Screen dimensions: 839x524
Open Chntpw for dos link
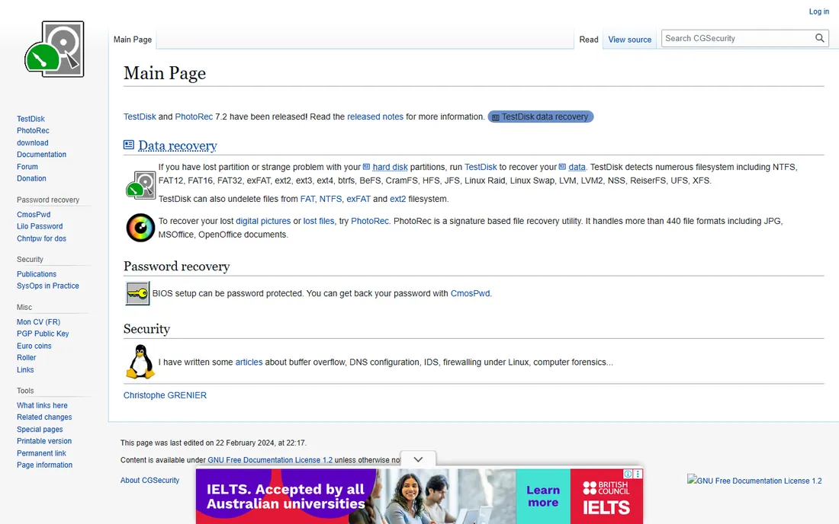pos(41,238)
